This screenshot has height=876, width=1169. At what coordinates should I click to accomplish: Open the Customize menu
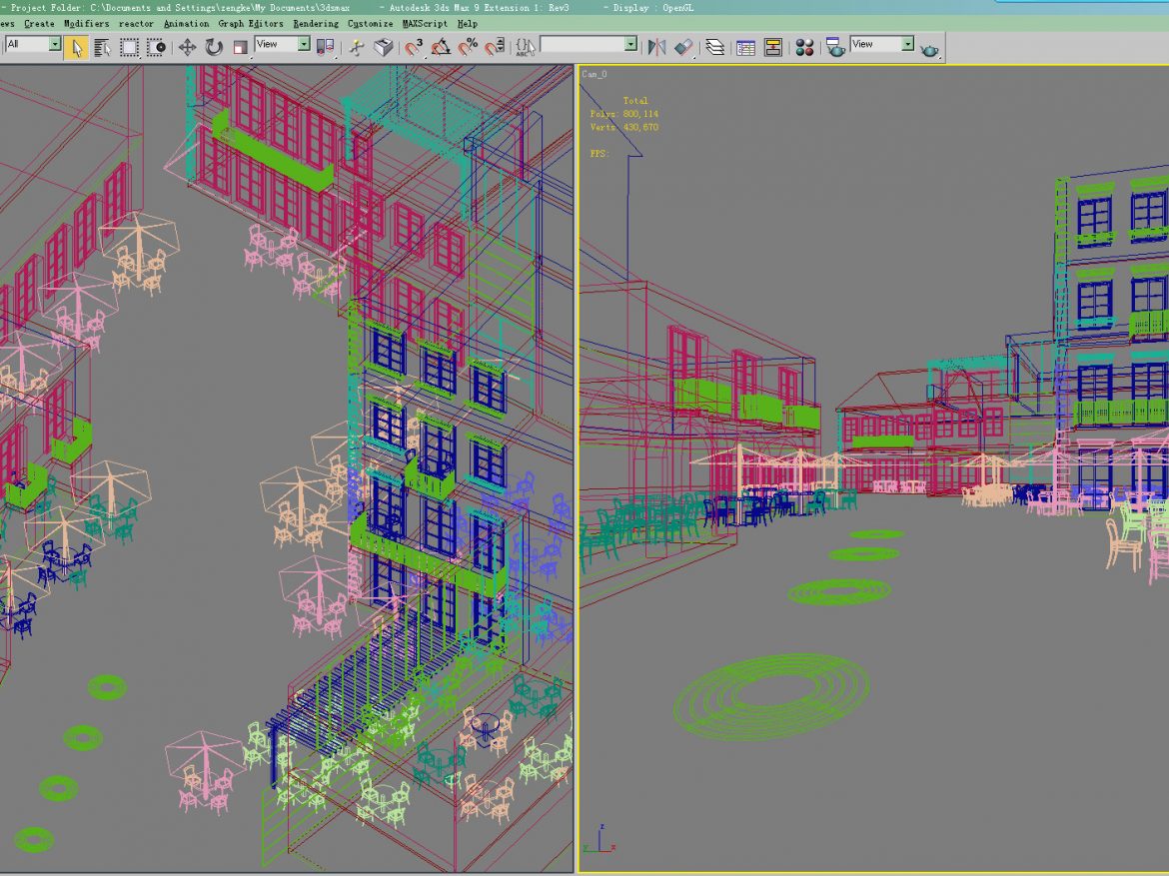point(370,23)
